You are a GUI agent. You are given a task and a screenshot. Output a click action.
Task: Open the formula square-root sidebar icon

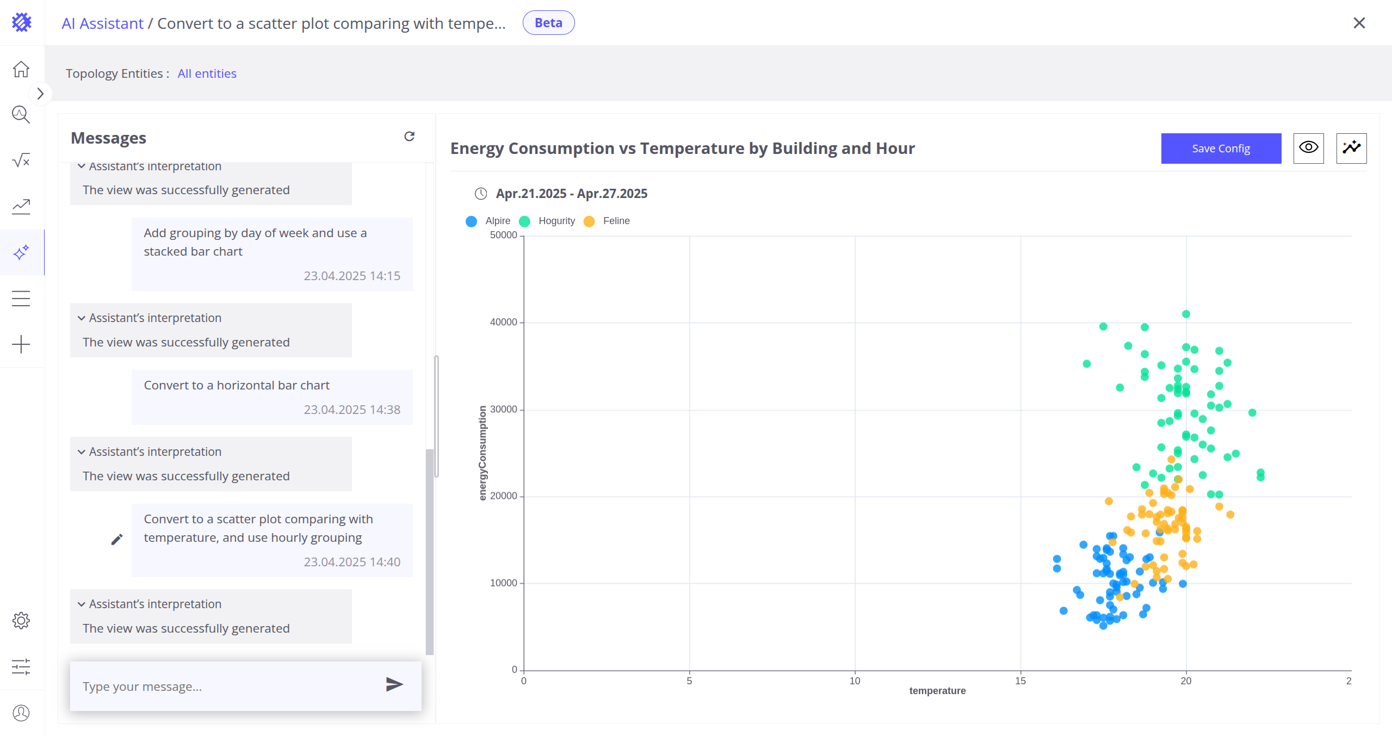coord(21,160)
